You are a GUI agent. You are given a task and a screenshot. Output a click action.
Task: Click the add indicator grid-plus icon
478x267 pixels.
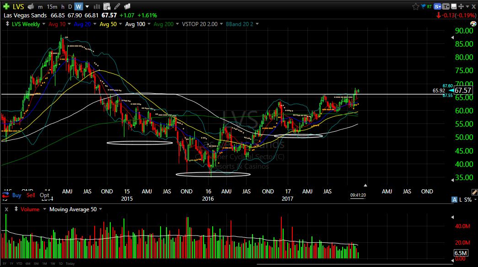(x=107, y=6)
